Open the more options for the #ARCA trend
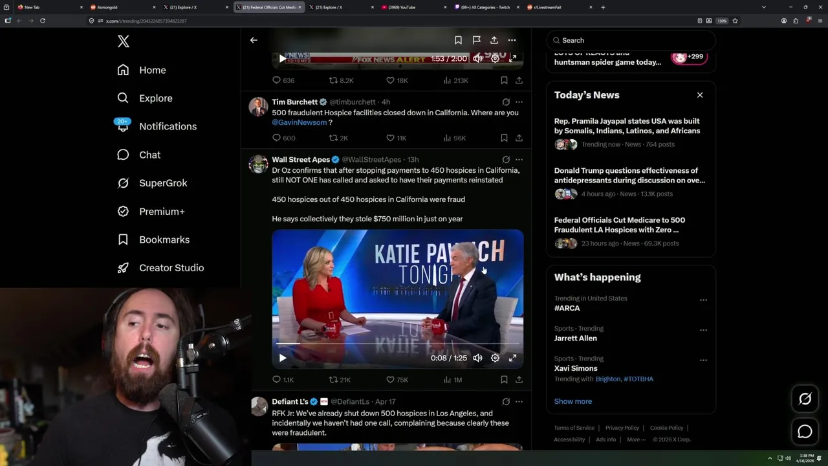Image resolution: width=828 pixels, height=466 pixels. (703, 300)
